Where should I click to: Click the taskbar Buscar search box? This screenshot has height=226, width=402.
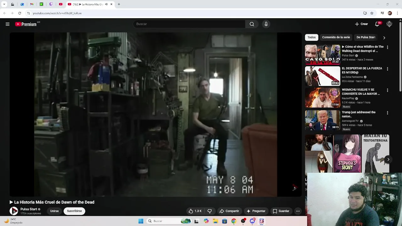point(169,221)
